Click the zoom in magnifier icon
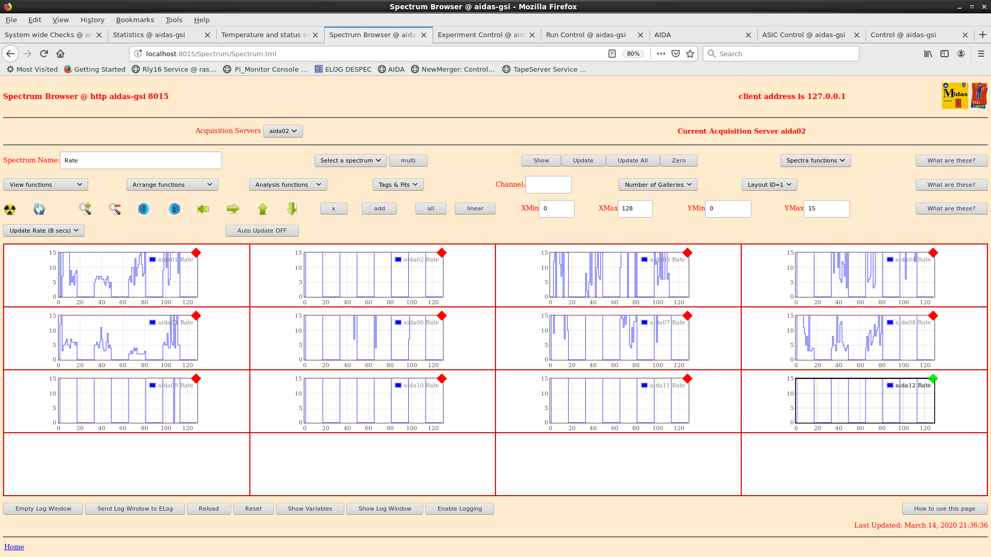This screenshot has width=991, height=557. [x=85, y=209]
